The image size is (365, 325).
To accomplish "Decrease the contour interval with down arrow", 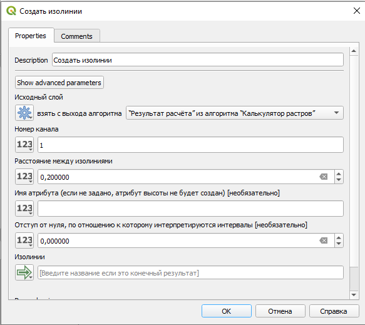I will tap(339, 180).
